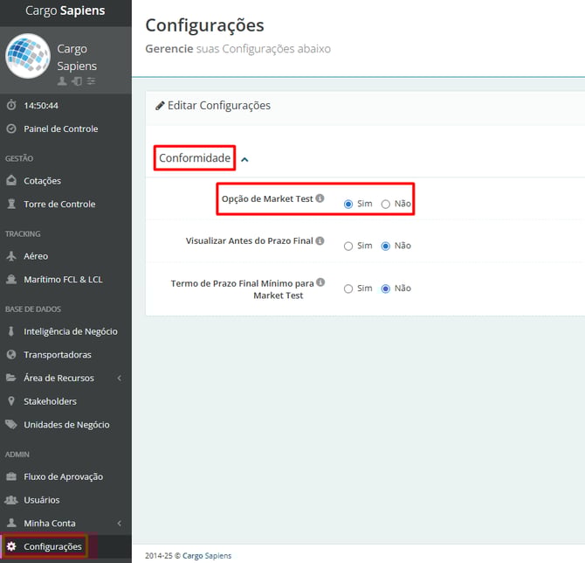This screenshot has height=563, width=585.
Task: Select Sim for Visualizar Antes do Prazo Final
Action: pyautogui.click(x=348, y=246)
